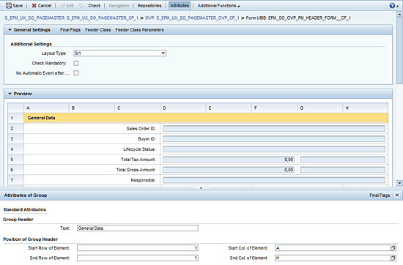
Task: Open Additional Functions dropdown menu
Action: coord(218,6)
